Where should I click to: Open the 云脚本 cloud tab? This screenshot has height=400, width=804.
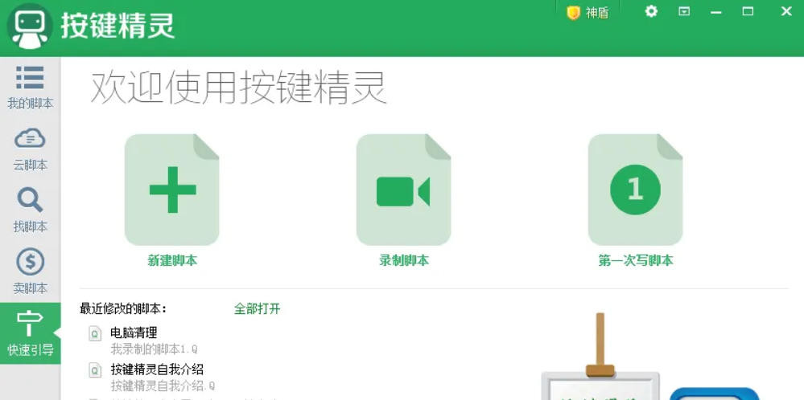(x=30, y=149)
